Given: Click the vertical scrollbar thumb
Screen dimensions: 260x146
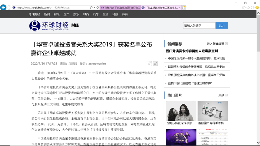Looking at the screenshot, I should pyautogui.click(x=258, y=33).
